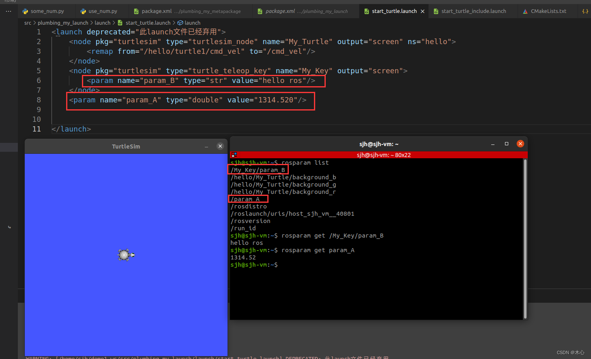The height and width of the screenshot is (359, 591).
Task: Expand the launch symbol breadcrumb
Action: (189, 23)
